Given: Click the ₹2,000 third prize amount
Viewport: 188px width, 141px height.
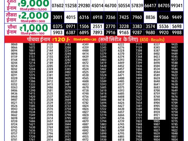Looking at the screenshot, I should click(34, 16).
